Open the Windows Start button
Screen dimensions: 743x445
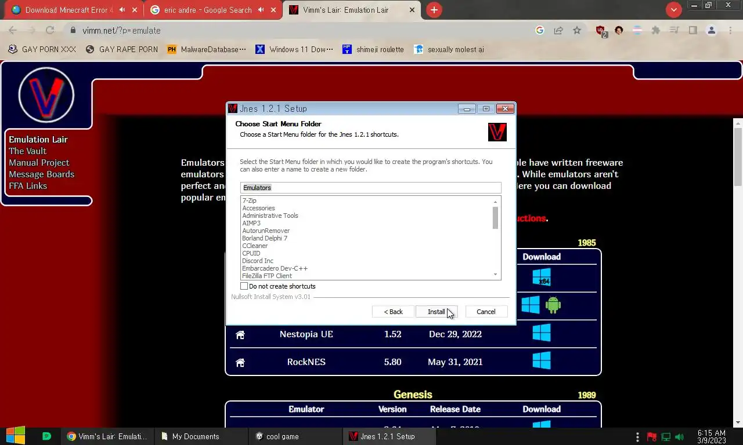coord(15,436)
